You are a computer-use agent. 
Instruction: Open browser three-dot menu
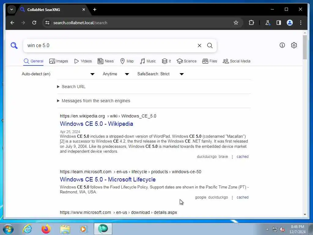pos(301,23)
